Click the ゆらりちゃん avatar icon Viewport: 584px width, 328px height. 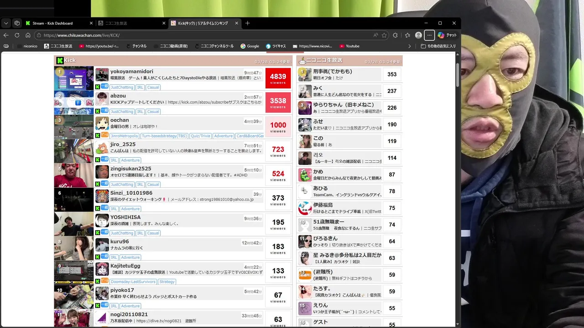pyautogui.click(x=305, y=108)
